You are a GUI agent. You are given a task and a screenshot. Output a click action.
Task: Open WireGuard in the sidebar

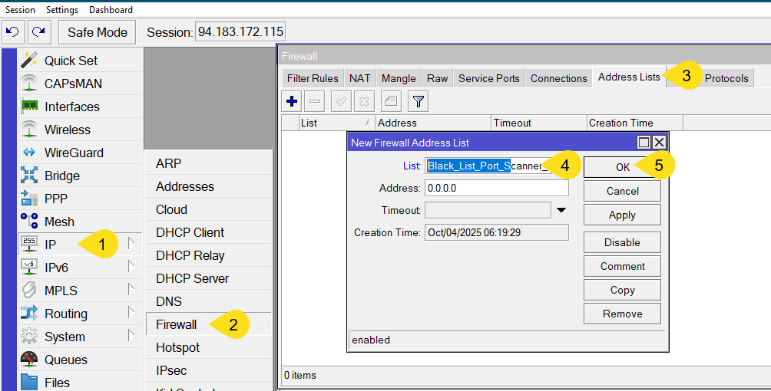[x=73, y=153]
